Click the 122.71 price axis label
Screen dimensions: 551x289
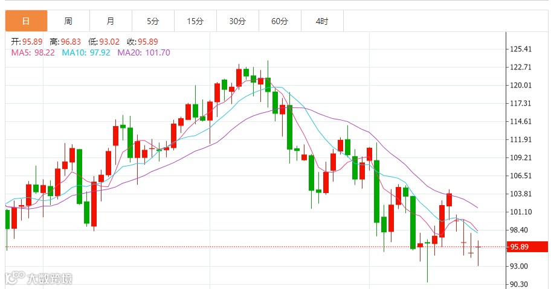[x=521, y=67]
